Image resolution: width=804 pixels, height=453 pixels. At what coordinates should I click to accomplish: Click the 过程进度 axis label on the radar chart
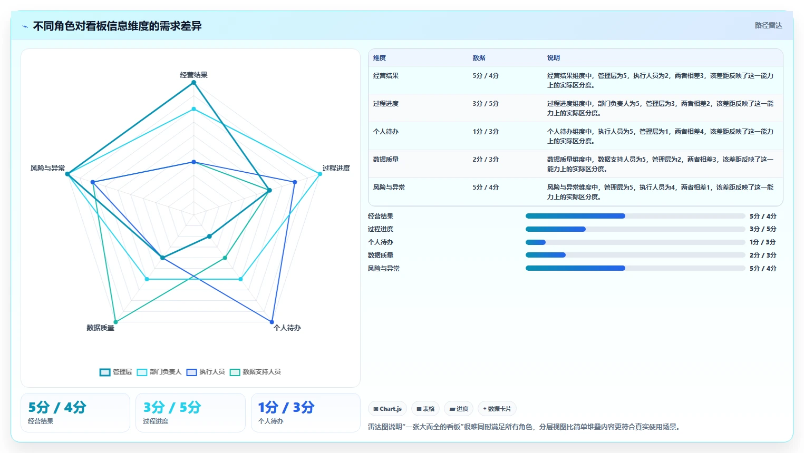tap(336, 168)
